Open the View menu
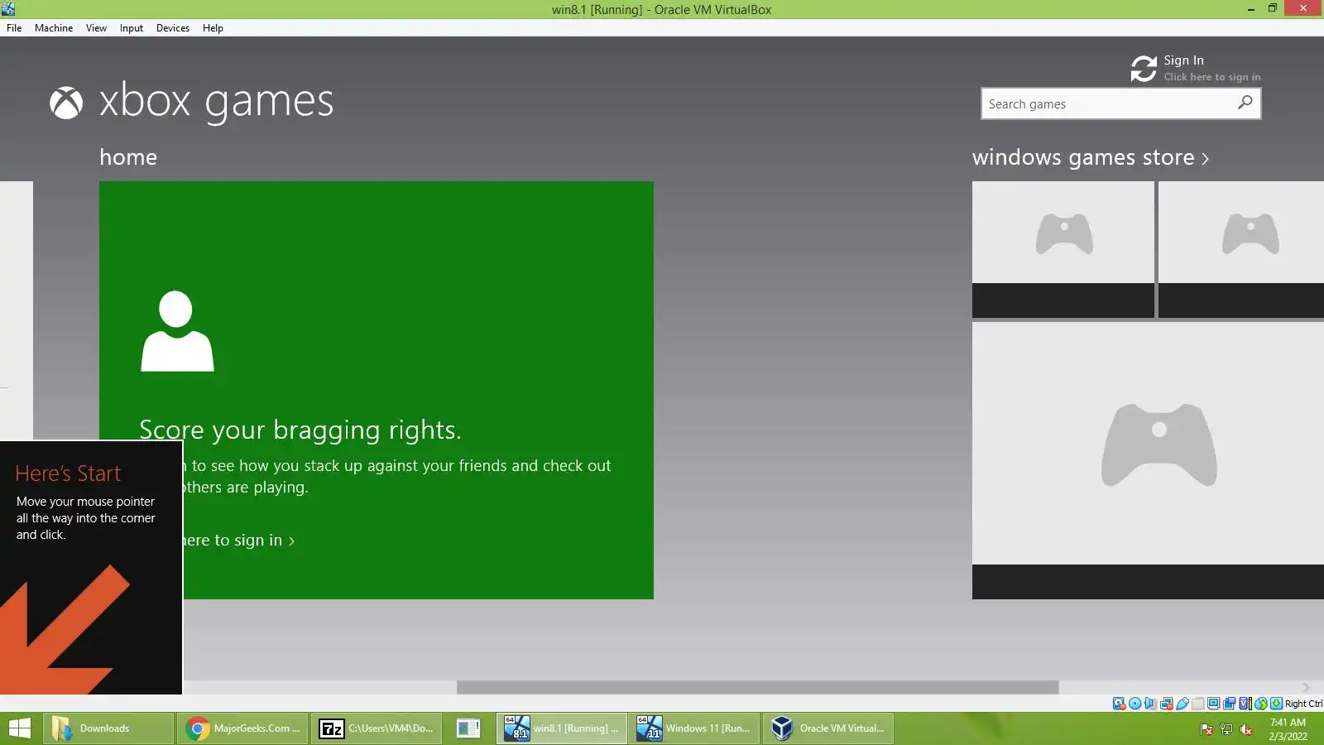This screenshot has height=745, width=1324. [x=96, y=28]
